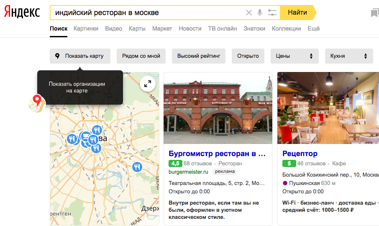Open the Бургомистр restaurant photo

(x=218, y=108)
